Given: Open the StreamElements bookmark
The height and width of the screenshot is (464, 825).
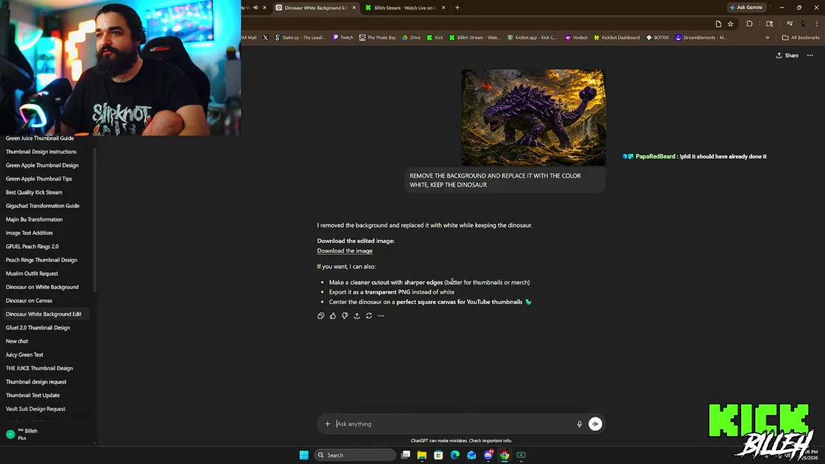Looking at the screenshot, I should [x=701, y=37].
